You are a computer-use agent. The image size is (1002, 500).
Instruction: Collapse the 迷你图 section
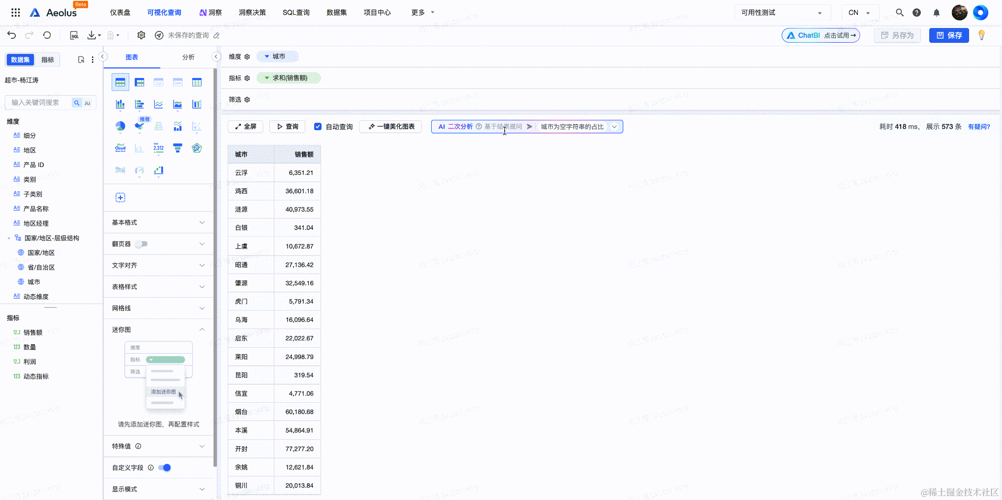(158, 330)
